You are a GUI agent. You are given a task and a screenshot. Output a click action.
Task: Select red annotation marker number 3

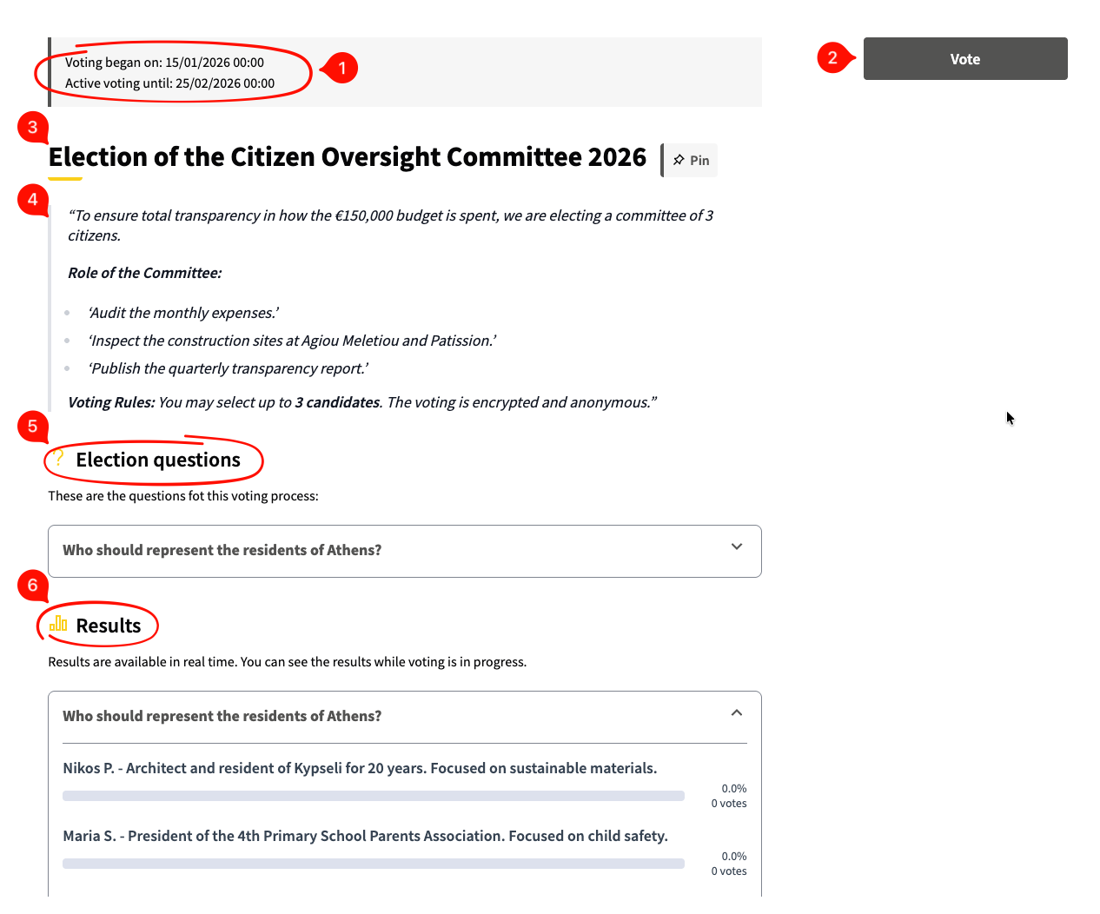tap(33, 127)
